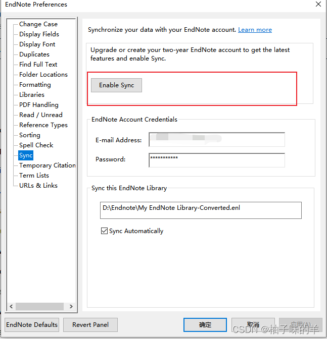Open the Sorting panel
The image size is (327, 339).
[30, 135]
